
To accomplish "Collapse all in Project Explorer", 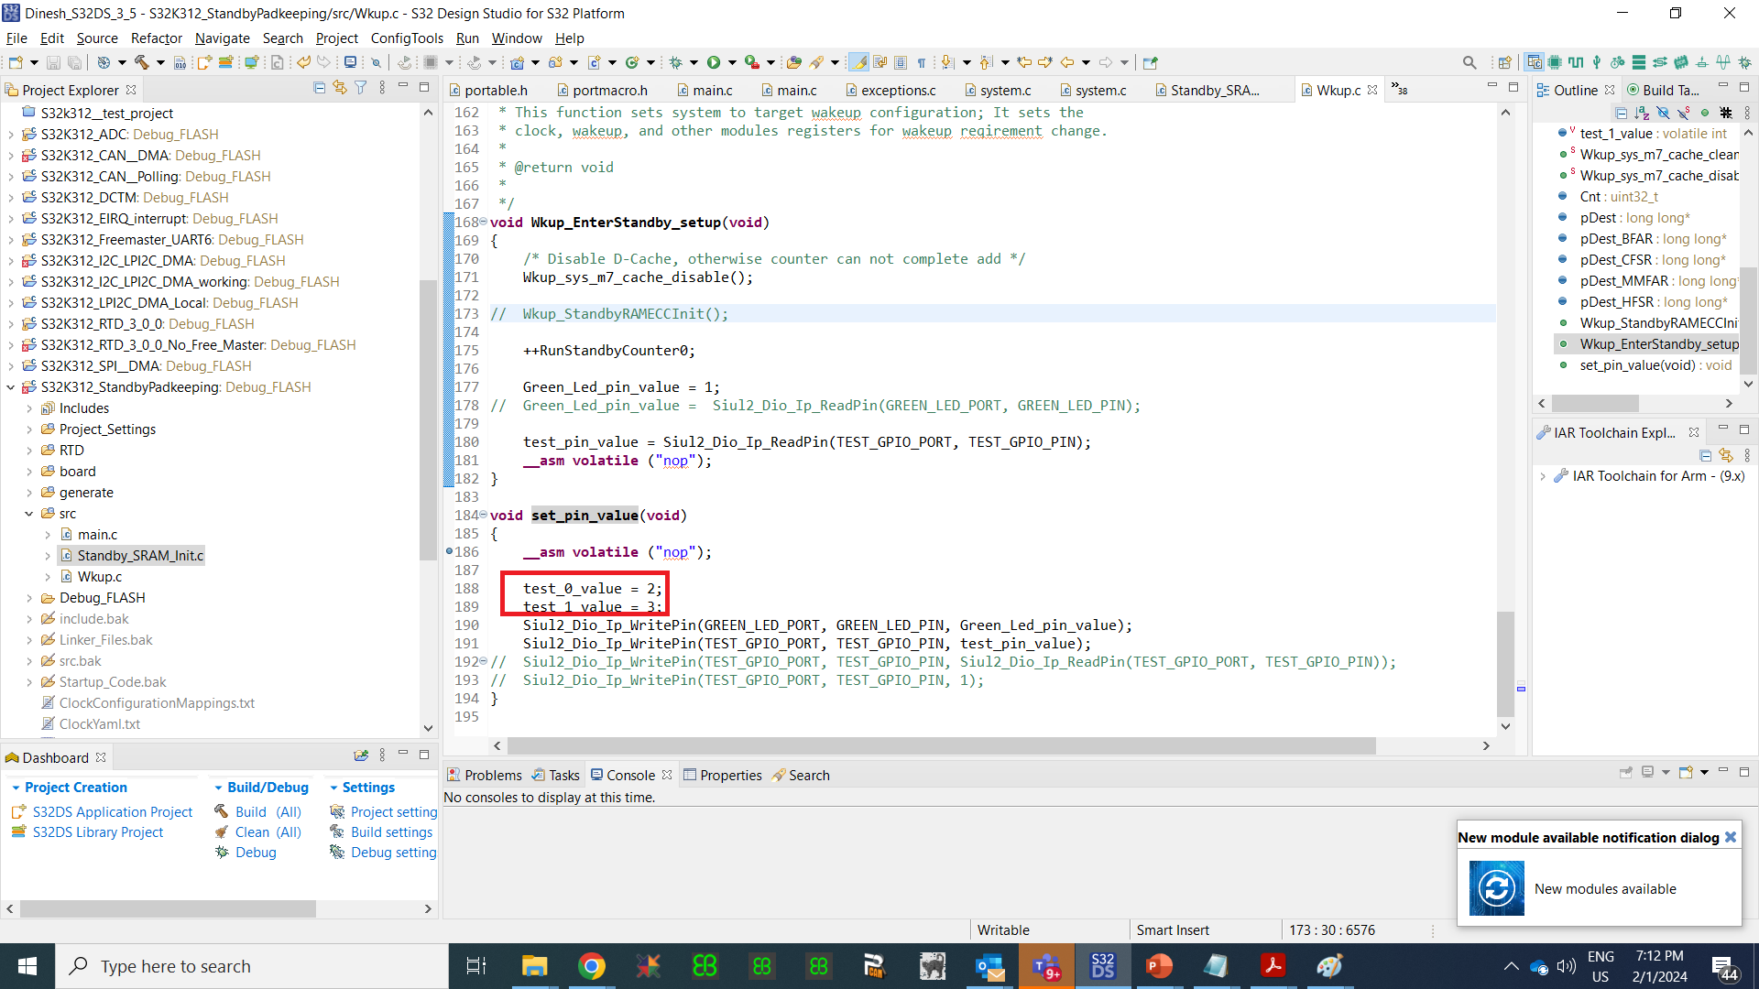I will (319, 88).
